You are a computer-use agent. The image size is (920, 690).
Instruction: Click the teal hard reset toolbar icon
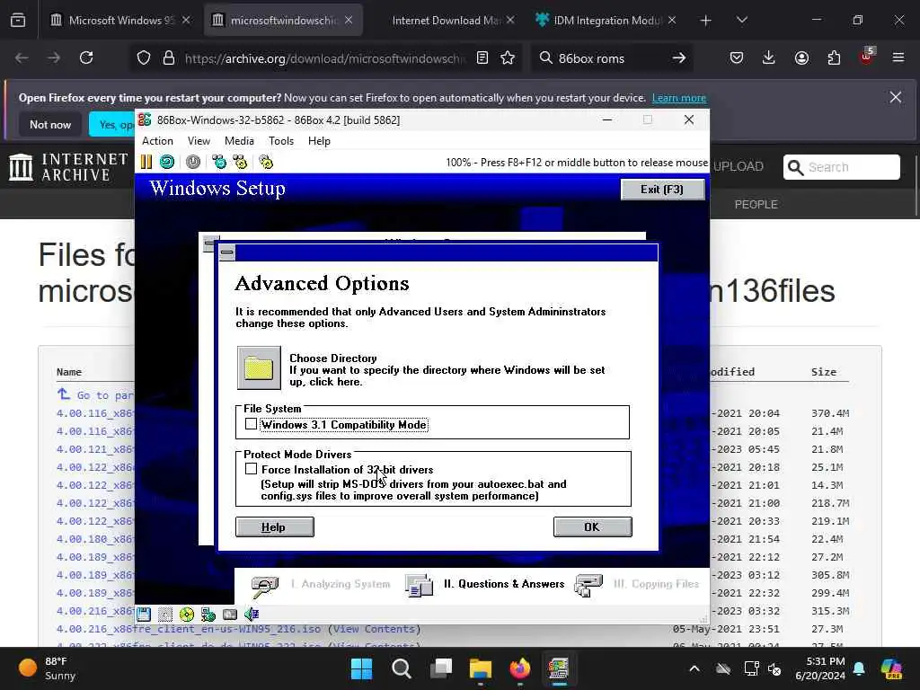(167, 162)
